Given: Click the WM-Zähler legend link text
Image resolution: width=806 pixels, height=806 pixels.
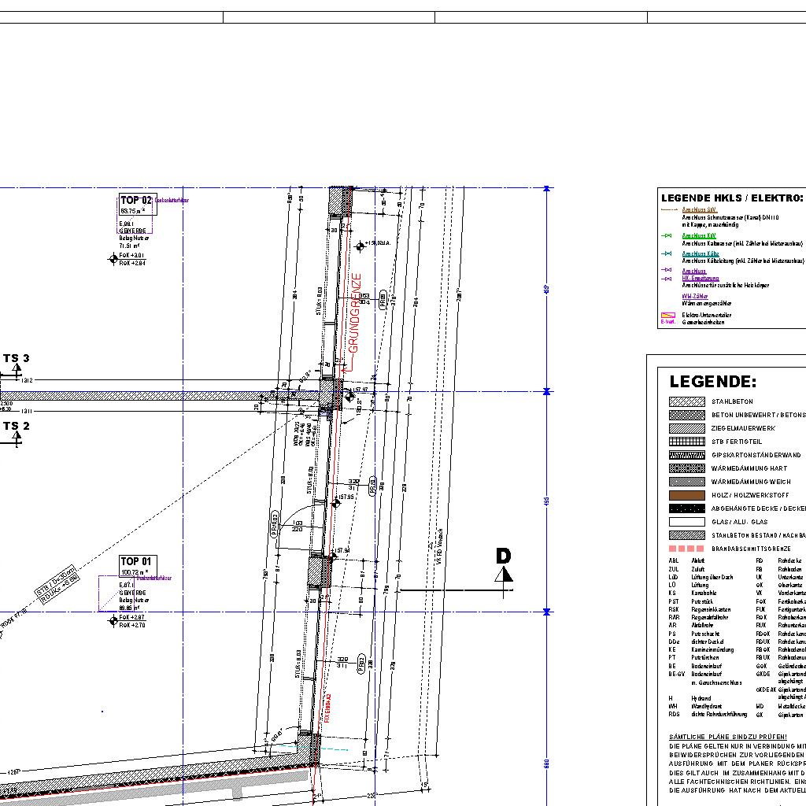Looking at the screenshot, I should click(x=695, y=297).
